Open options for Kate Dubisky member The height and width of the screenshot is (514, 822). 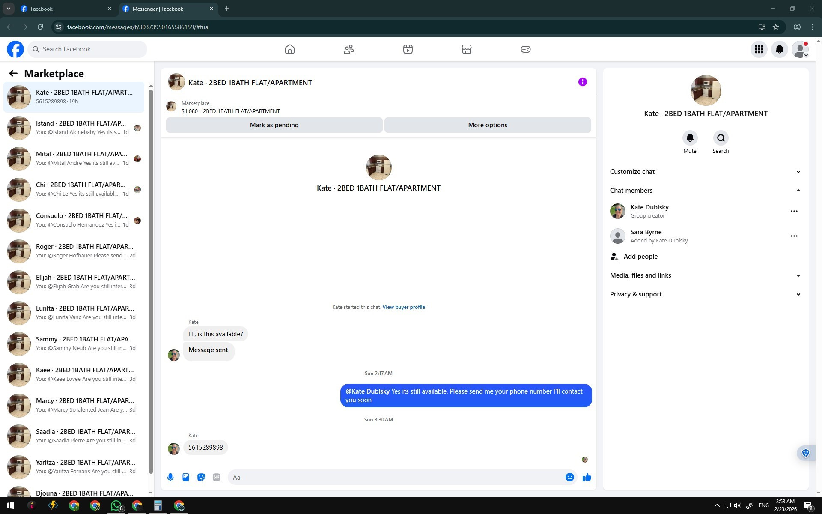(x=794, y=211)
